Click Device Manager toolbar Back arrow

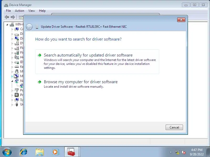[7, 17]
